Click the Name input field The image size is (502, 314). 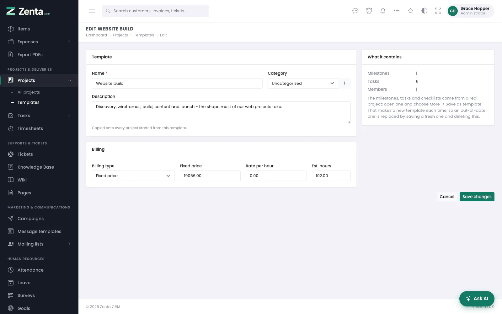(x=177, y=83)
